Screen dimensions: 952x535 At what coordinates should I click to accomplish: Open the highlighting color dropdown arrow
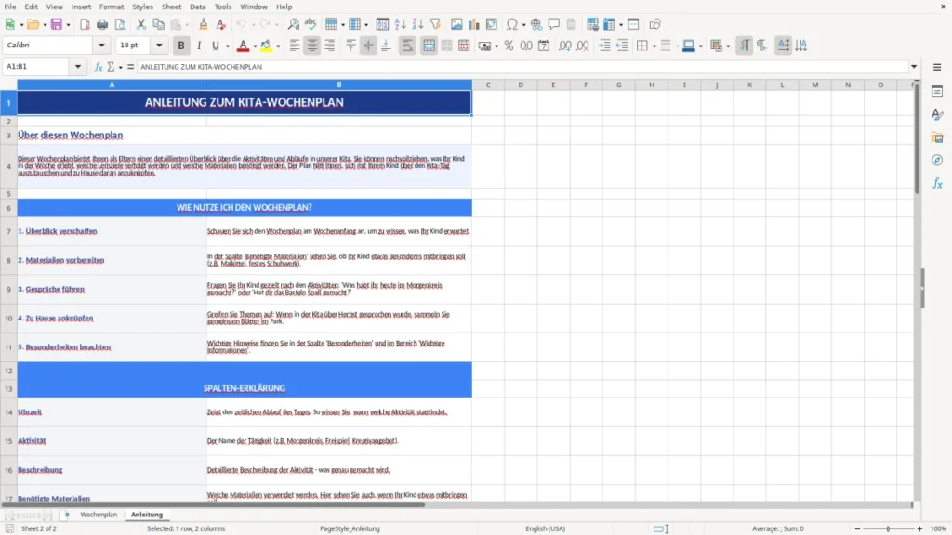(x=278, y=46)
